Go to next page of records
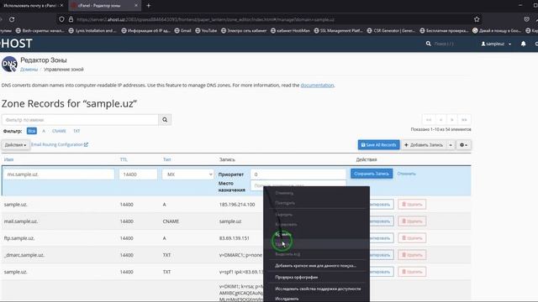This screenshot has height=302, width=538. pyautogui.click(x=452, y=120)
